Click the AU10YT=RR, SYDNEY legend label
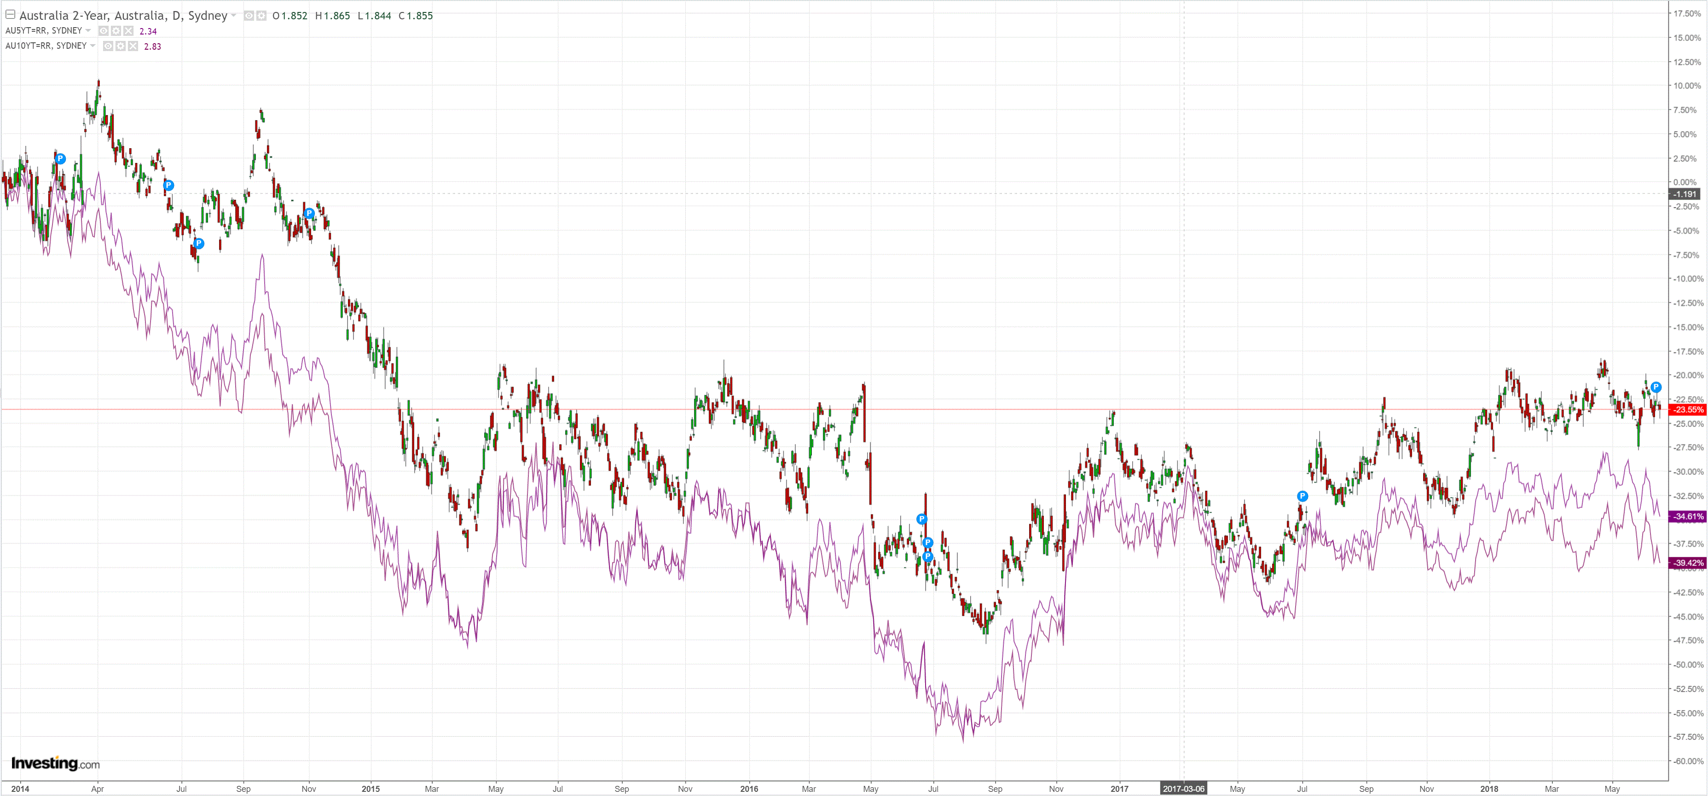Viewport: 1708px width, 796px height. click(46, 46)
